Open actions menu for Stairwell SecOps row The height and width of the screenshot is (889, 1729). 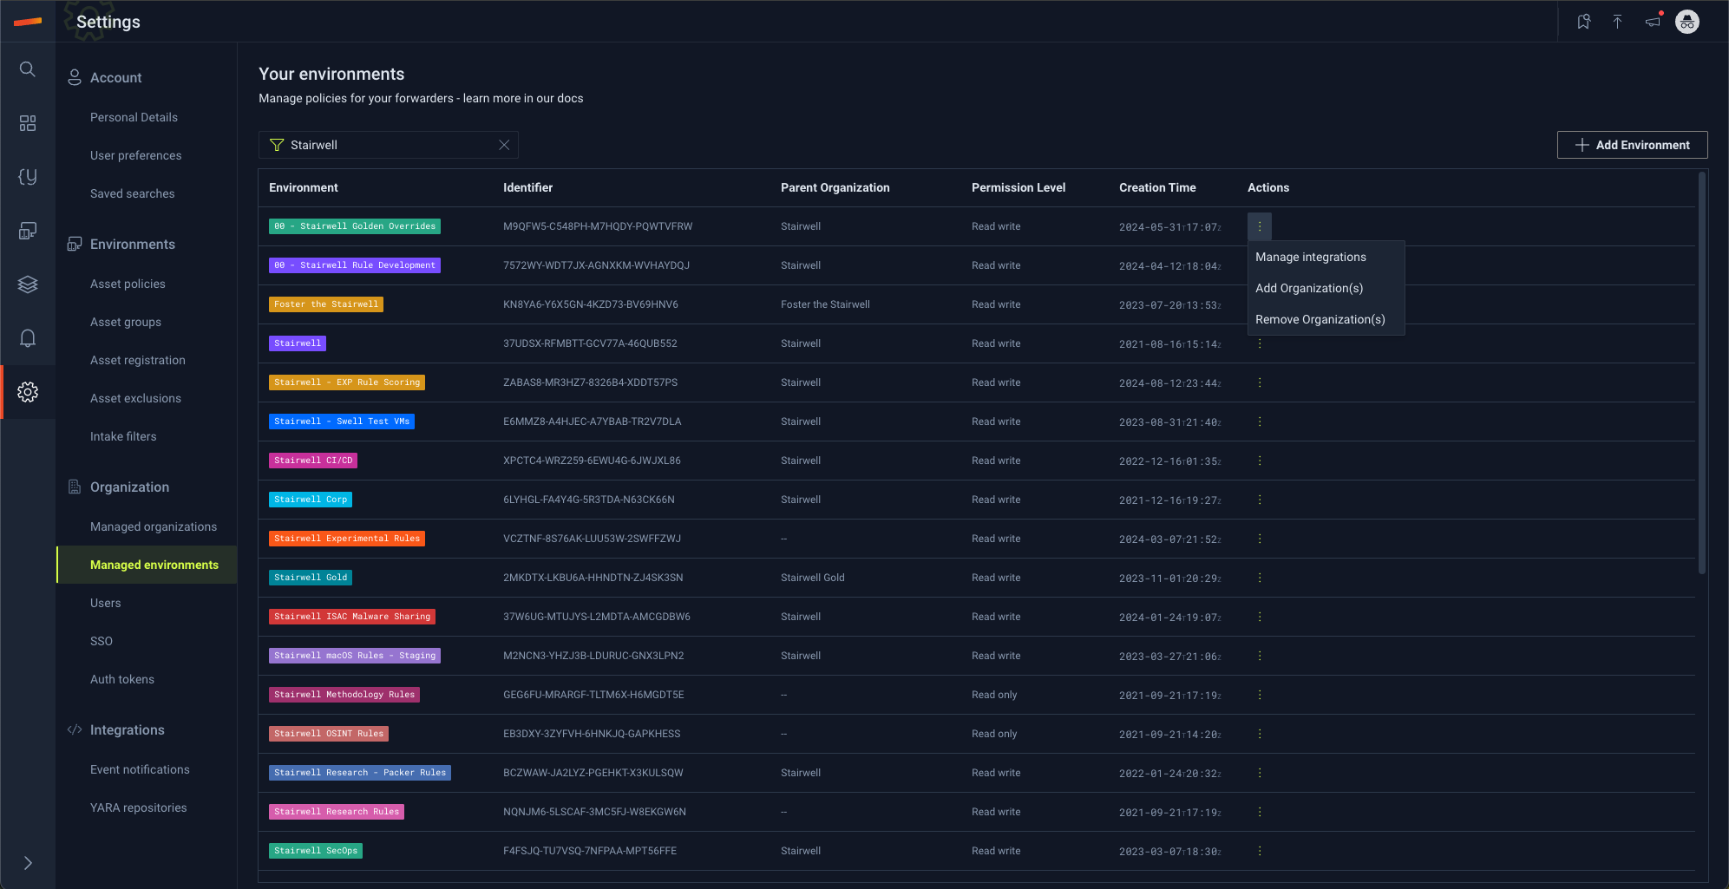(1260, 851)
